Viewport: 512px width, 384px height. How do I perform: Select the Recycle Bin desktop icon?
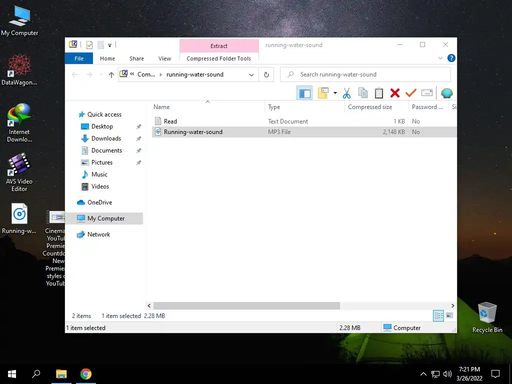tap(487, 317)
